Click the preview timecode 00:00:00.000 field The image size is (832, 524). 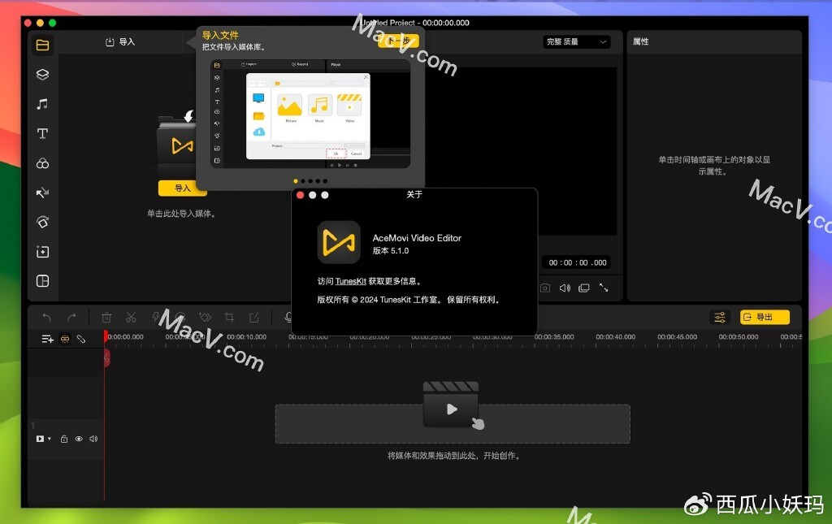pos(578,262)
